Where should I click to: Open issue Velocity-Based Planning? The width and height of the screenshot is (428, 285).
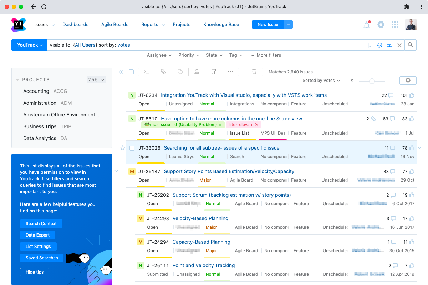click(x=200, y=218)
